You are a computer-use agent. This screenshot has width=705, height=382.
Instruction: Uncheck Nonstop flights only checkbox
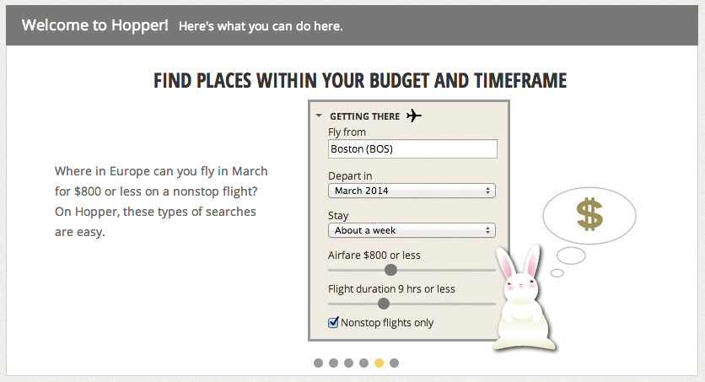click(x=333, y=322)
